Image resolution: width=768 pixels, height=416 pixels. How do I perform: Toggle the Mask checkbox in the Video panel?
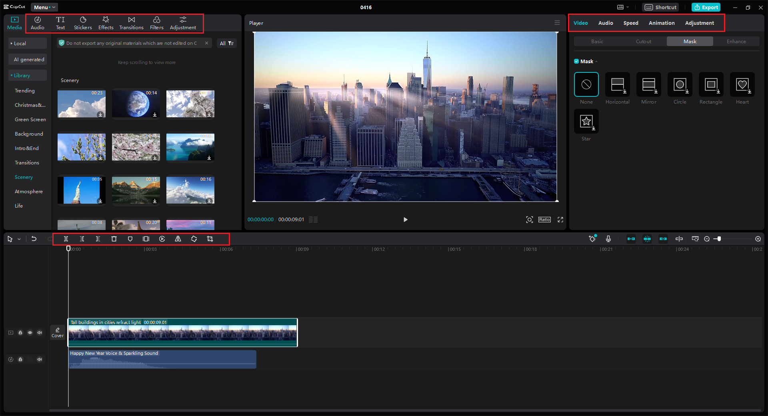tap(576, 61)
